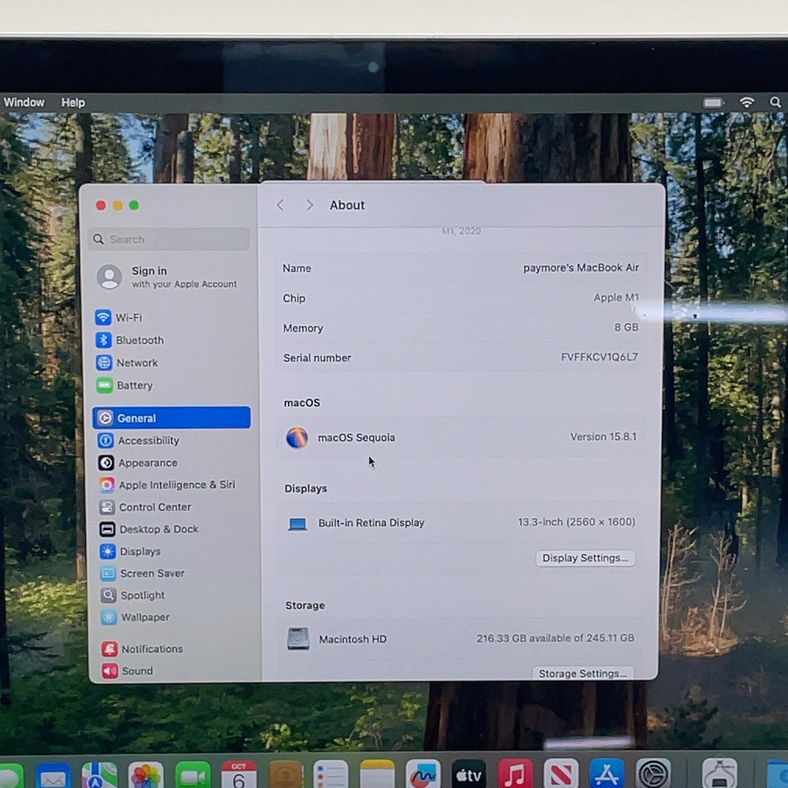Select Network in the settings sidebar
The width and height of the screenshot is (788, 788).
tap(127, 362)
